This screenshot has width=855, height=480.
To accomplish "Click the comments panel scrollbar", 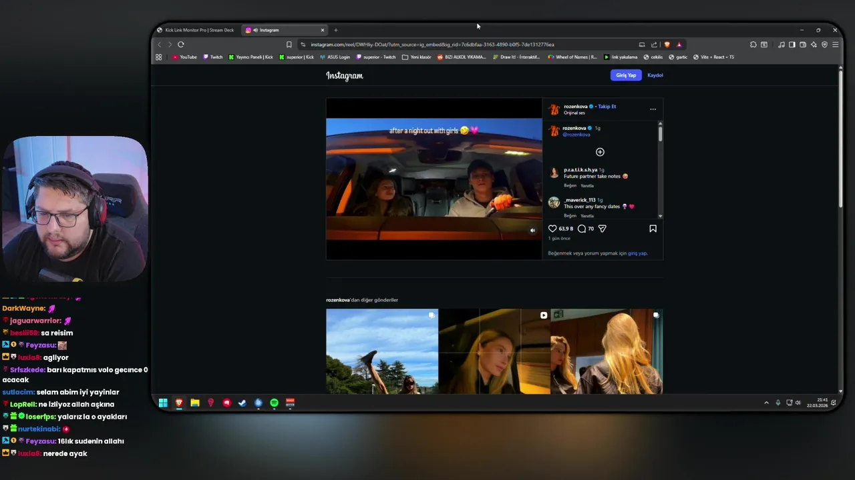I will [660, 133].
